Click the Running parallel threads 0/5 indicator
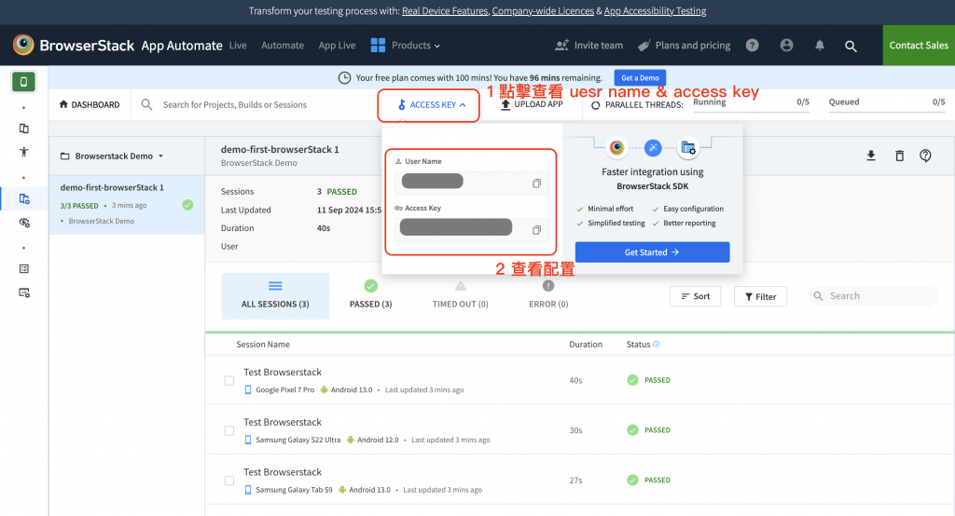The height and width of the screenshot is (516, 955). coord(751,102)
